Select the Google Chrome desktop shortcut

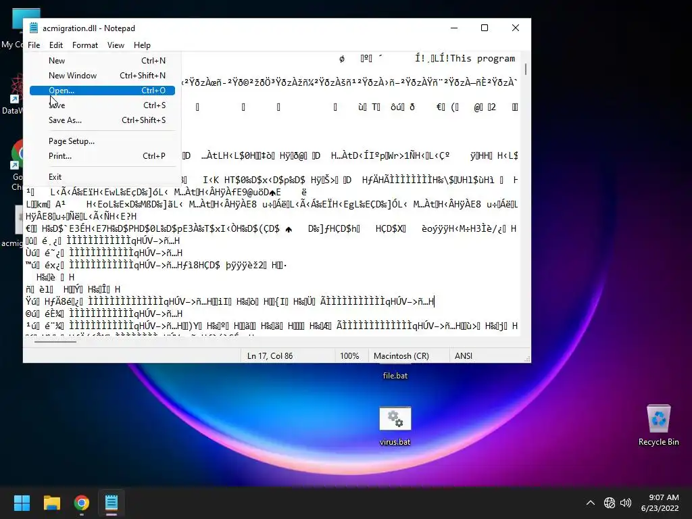coord(17,166)
